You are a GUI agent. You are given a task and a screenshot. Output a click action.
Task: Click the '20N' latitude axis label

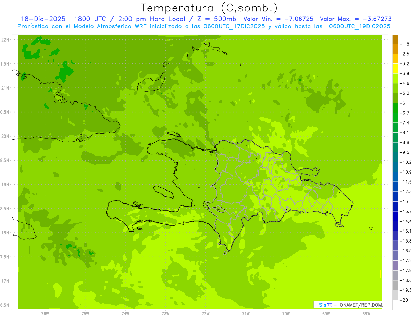click(x=5, y=136)
